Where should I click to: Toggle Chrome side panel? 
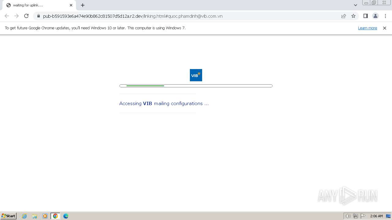coord(365,16)
